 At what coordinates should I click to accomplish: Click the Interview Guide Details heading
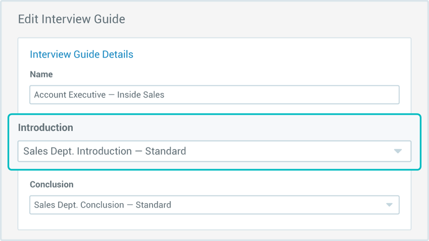coord(81,54)
